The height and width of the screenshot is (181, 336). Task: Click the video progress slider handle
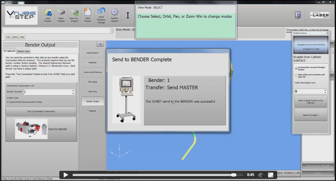point(233,175)
